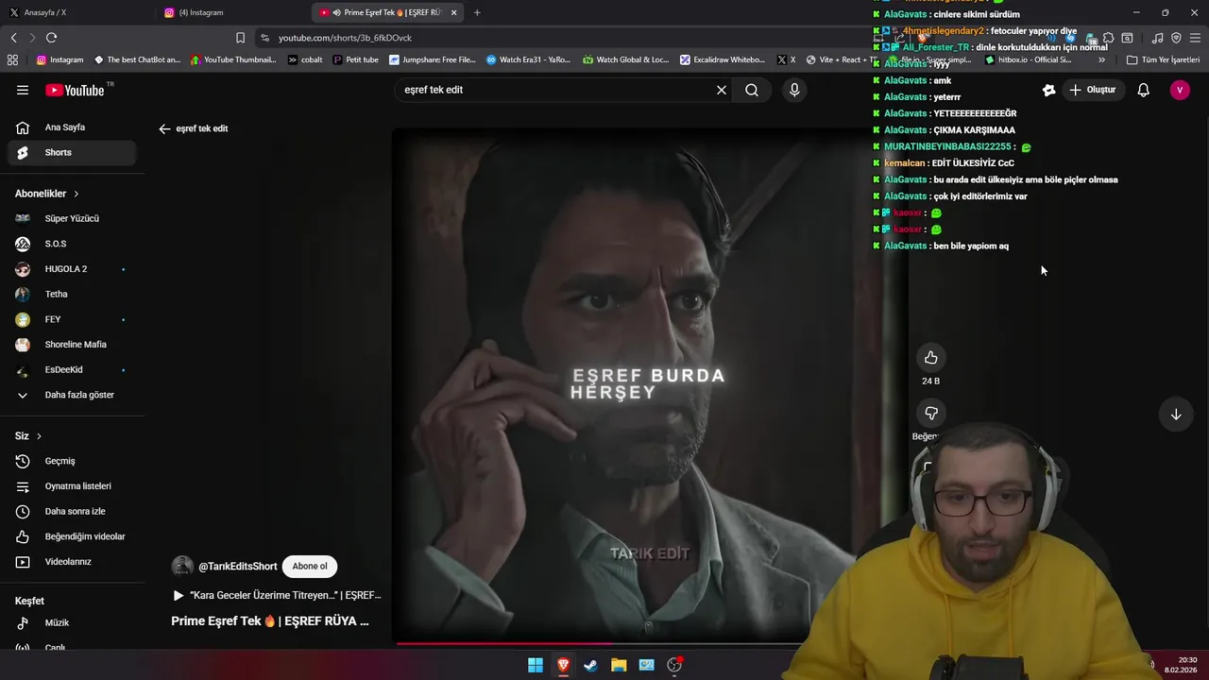The height and width of the screenshot is (680, 1209).
Task: Open the account avatar V menu
Action: point(1179,90)
